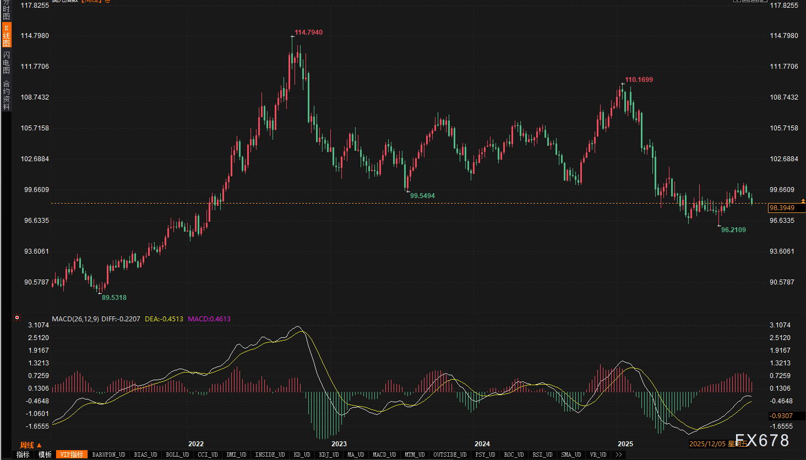The image size is (806, 460).
Task: Click the 89.5318 low price marker
Action: 114,298
